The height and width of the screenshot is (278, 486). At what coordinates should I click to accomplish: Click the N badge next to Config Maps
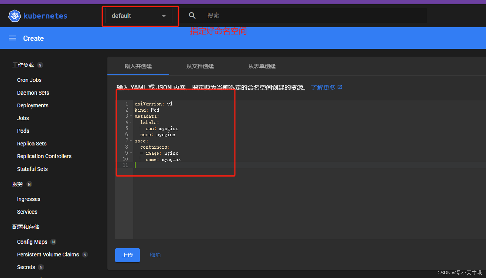[x=53, y=242]
